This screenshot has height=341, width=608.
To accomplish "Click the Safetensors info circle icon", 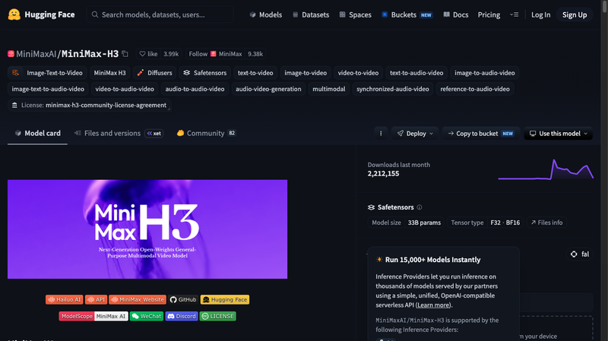I will pyautogui.click(x=420, y=207).
